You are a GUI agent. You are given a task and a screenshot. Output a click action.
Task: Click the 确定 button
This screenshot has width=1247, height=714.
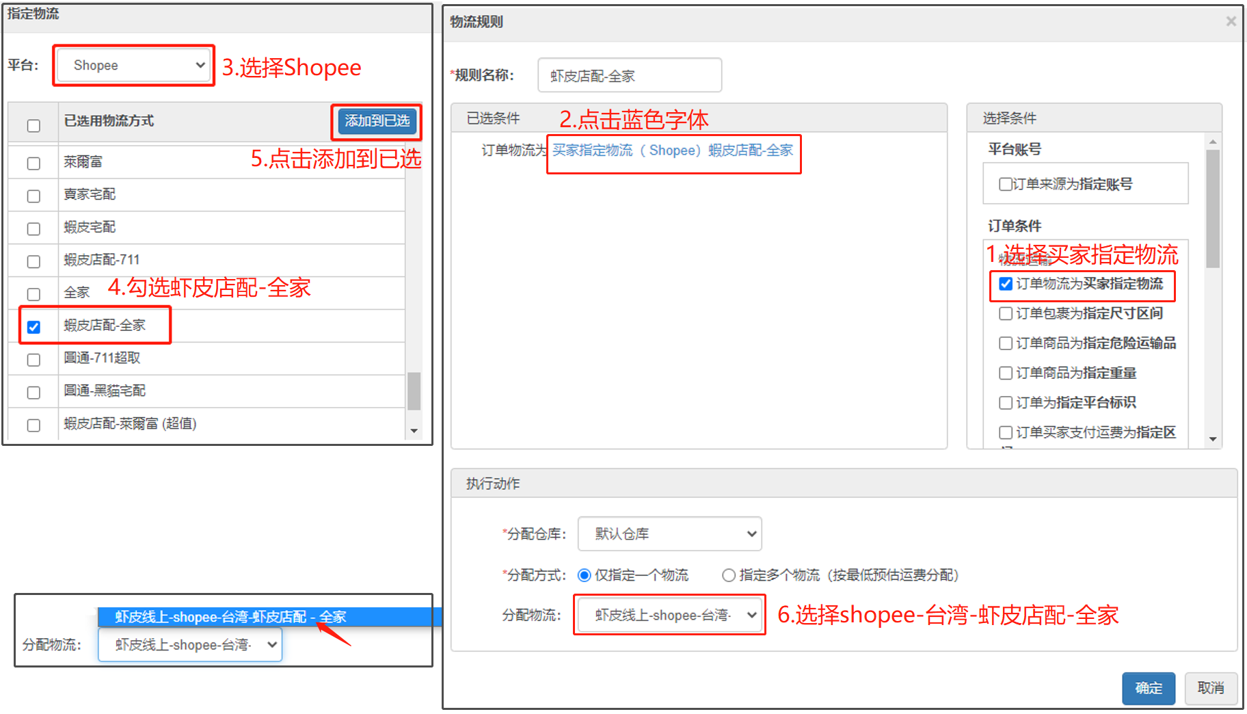1149,688
